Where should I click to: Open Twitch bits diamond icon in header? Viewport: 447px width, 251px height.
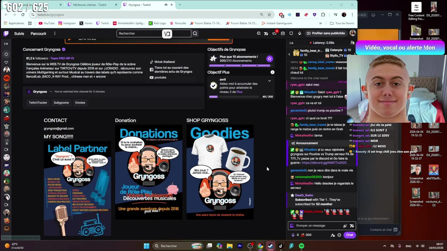click(300, 33)
